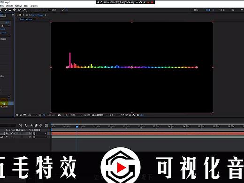Switch to the default workspace (默认)
Screen dimensions: 244x183
tap(196, 10)
